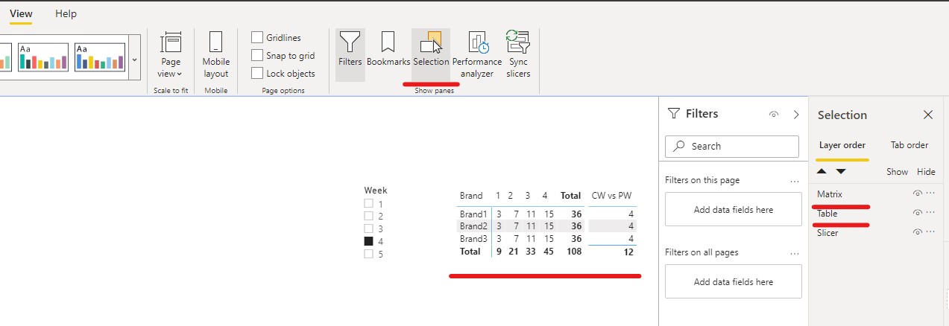Toggle the Selection pane button
This screenshot has width=949, height=326.
point(431,54)
